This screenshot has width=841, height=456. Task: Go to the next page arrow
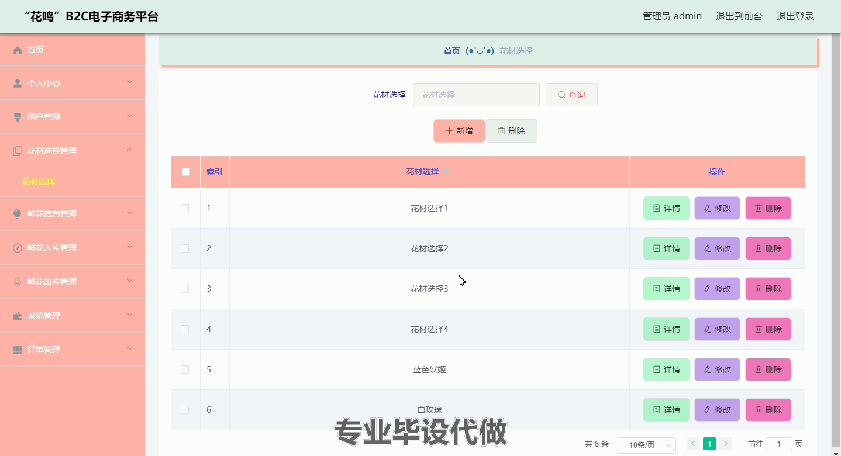click(x=726, y=444)
